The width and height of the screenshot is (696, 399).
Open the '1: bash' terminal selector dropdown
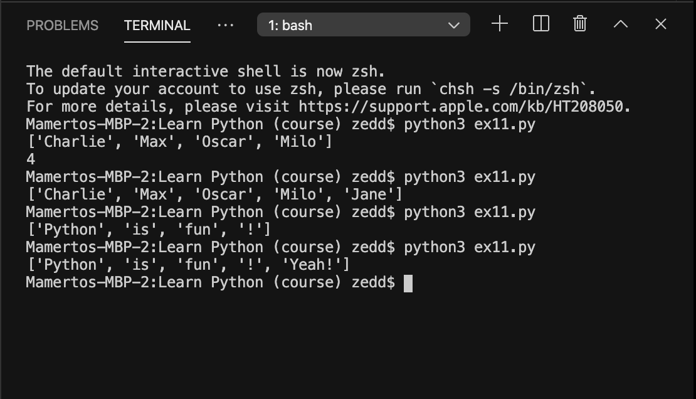click(x=364, y=24)
